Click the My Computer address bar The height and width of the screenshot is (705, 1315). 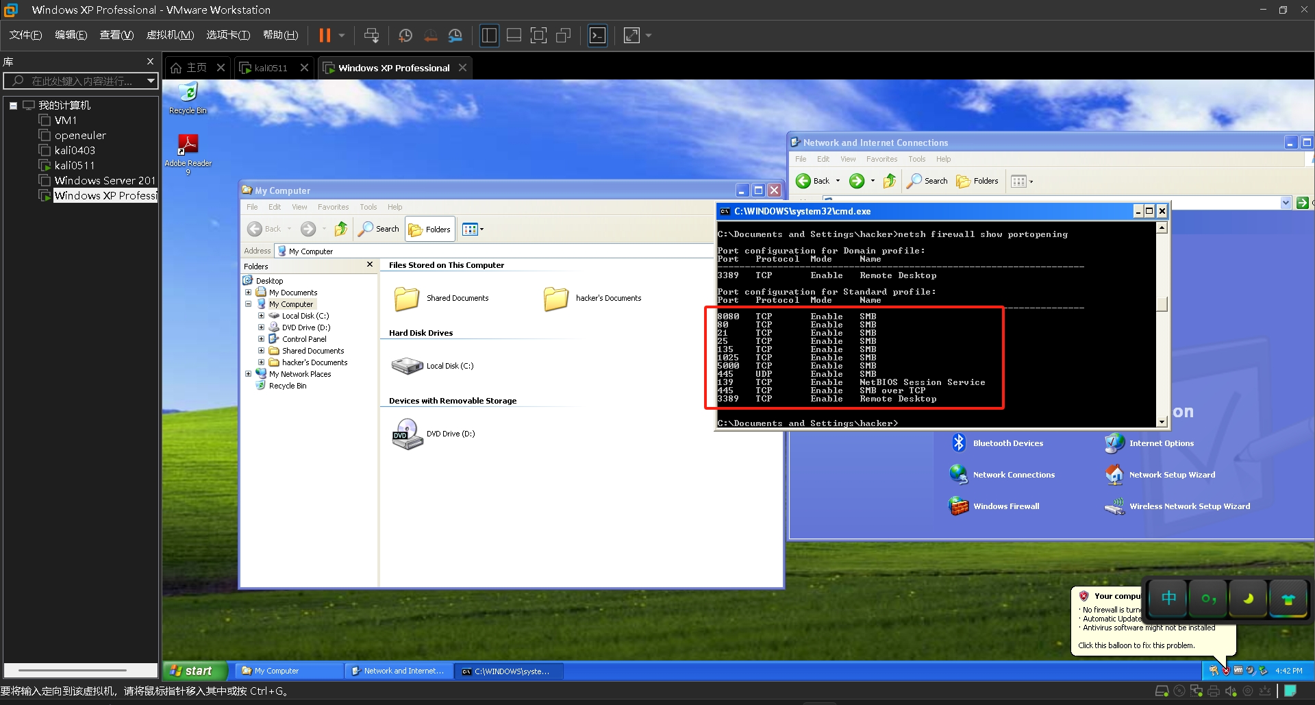click(x=494, y=251)
